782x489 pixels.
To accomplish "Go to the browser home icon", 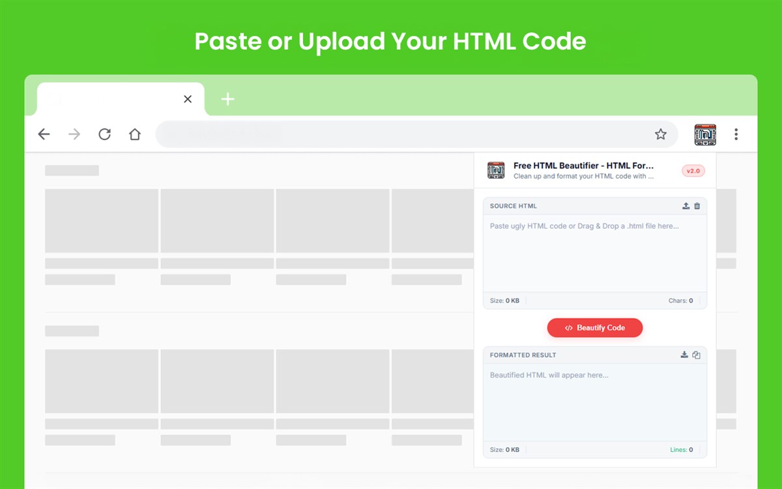I will [x=135, y=134].
